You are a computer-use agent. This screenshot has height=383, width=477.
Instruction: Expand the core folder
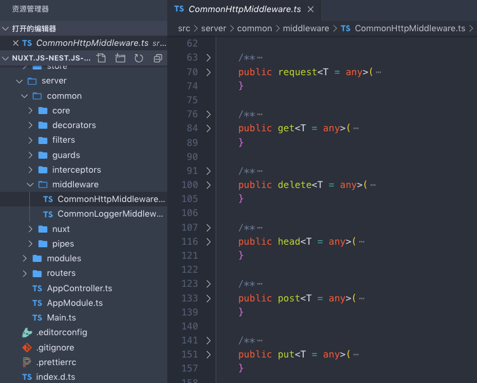[30, 110]
